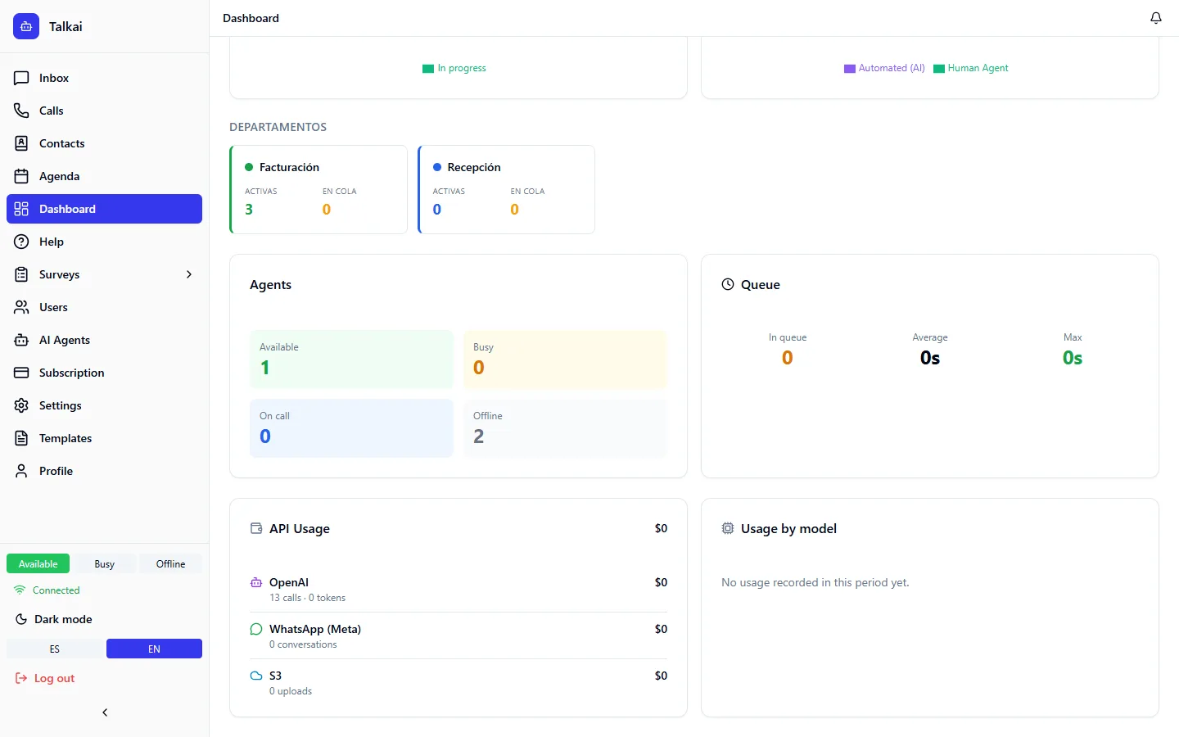Click the Offline agents tile

(565, 428)
